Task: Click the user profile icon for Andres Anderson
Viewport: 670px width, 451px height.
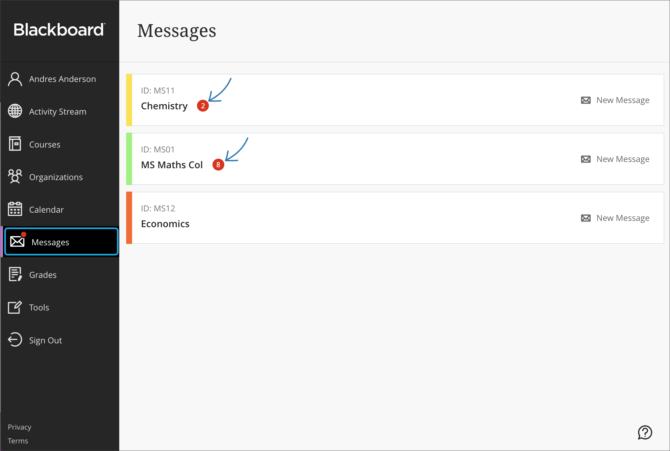Action: 14,79
